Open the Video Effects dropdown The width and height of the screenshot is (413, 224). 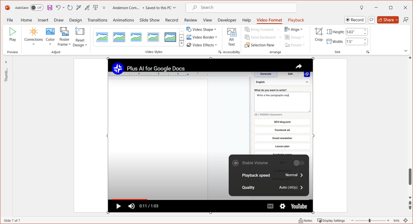(202, 45)
